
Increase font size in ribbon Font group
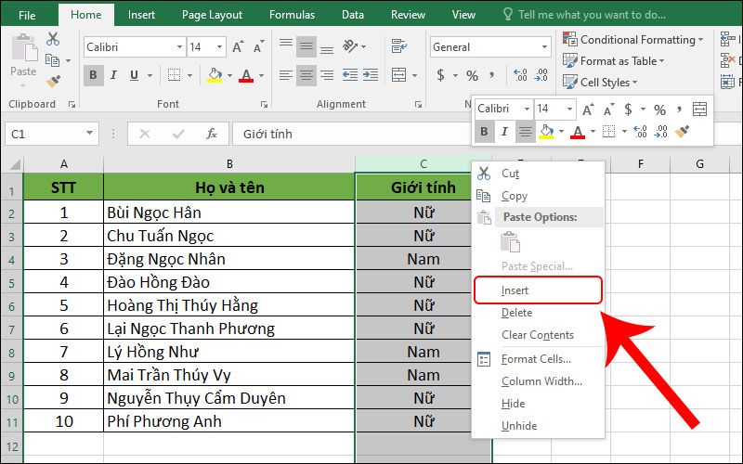(x=238, y=47)
